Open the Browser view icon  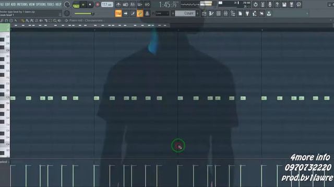point(233,14)
